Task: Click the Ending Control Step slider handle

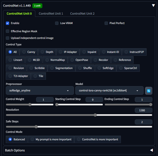Action: 151,105
